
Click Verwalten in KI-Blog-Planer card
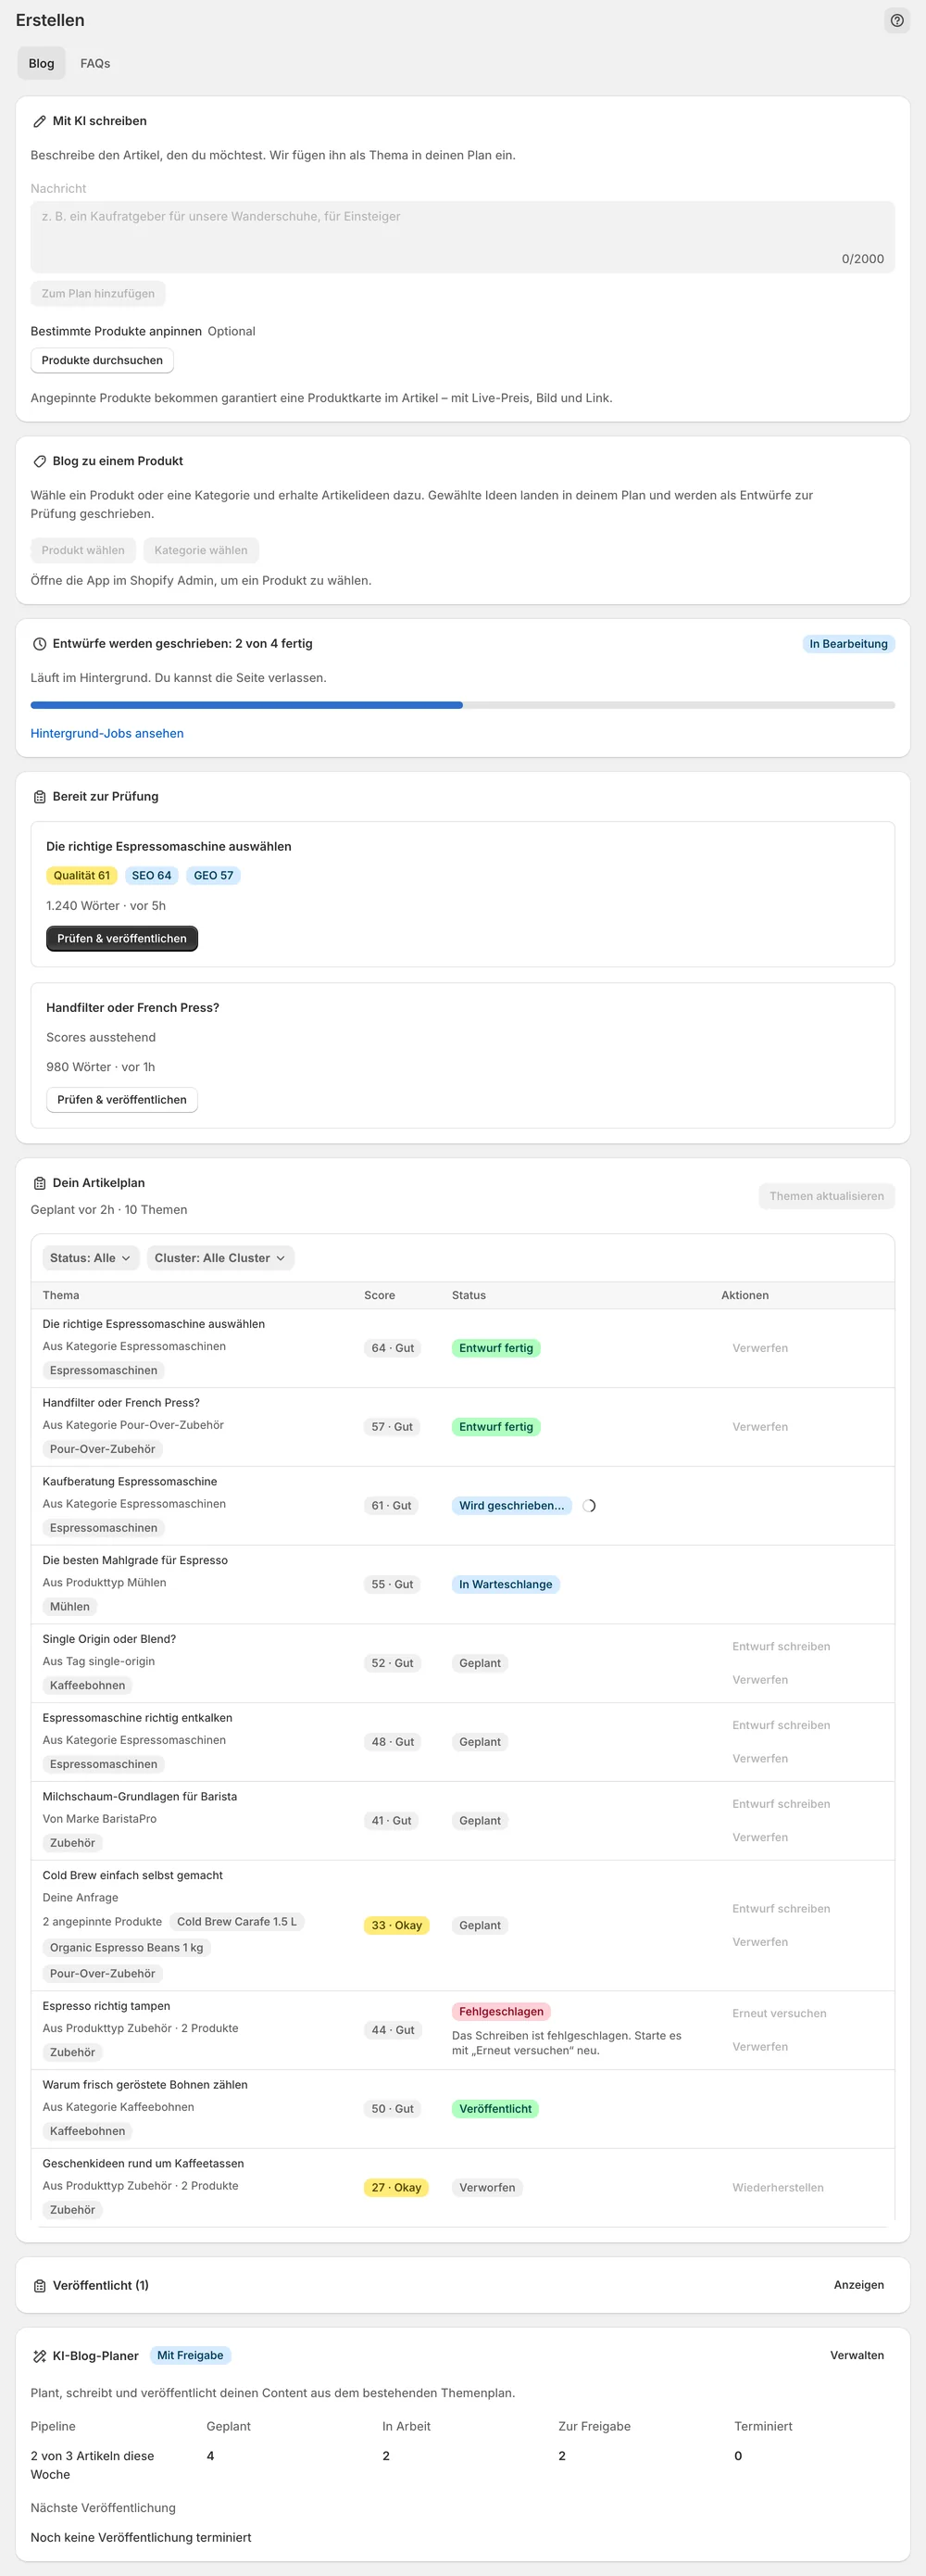coord(856,2355)
